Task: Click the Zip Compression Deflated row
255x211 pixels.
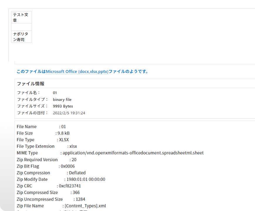Action: pyautogui.click(x=51, y=173)
